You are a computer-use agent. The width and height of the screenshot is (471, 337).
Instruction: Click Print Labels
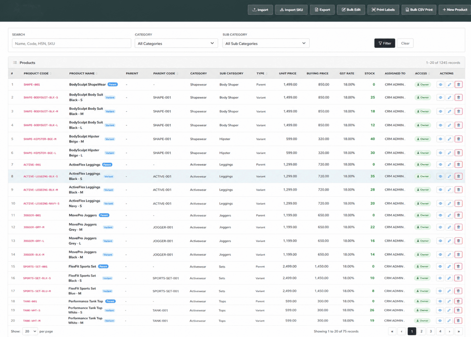pos(383,10)
